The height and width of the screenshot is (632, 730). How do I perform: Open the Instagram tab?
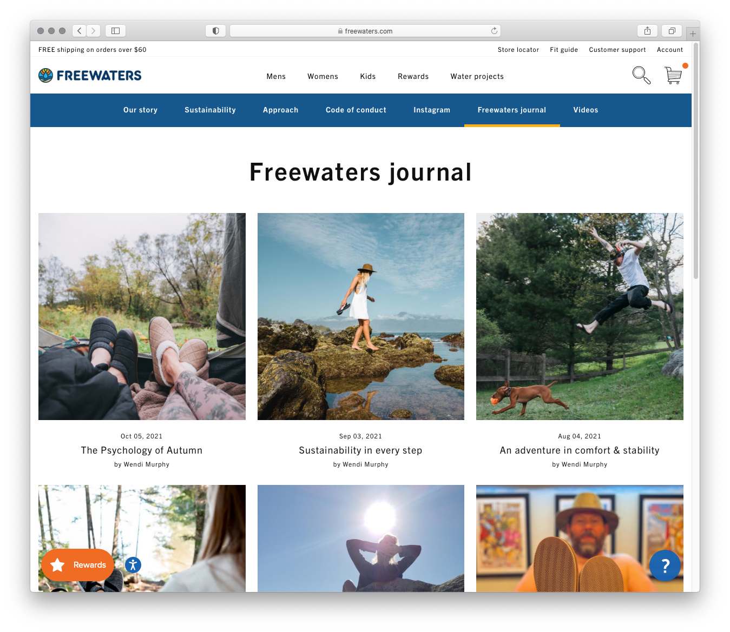pyautogui.click(x=432, y=110)
